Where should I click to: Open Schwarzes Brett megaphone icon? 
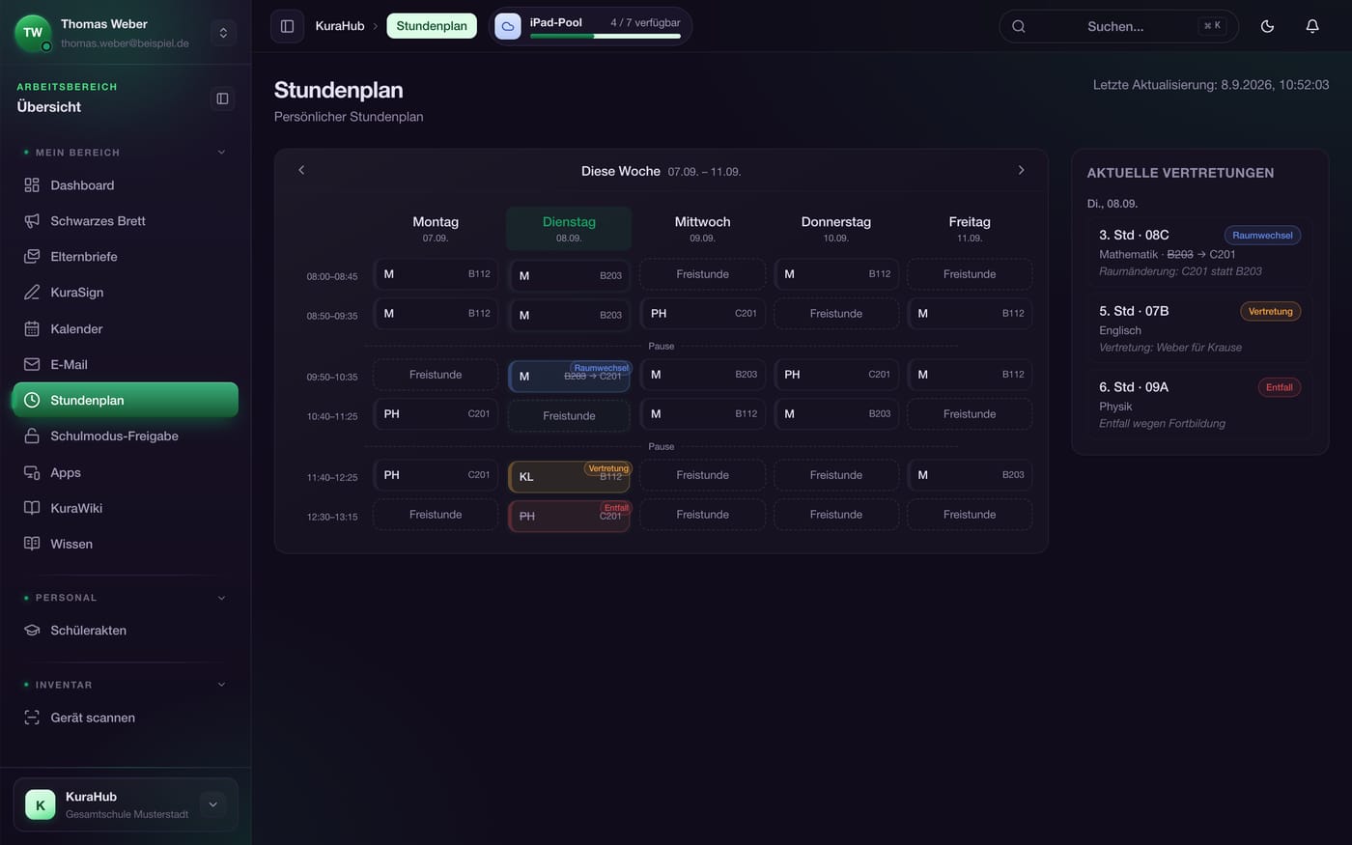[32, 221]
